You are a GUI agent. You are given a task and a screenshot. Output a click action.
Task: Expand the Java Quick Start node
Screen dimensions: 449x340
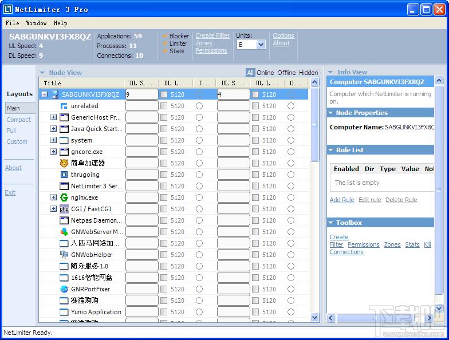tap(54, 128)
